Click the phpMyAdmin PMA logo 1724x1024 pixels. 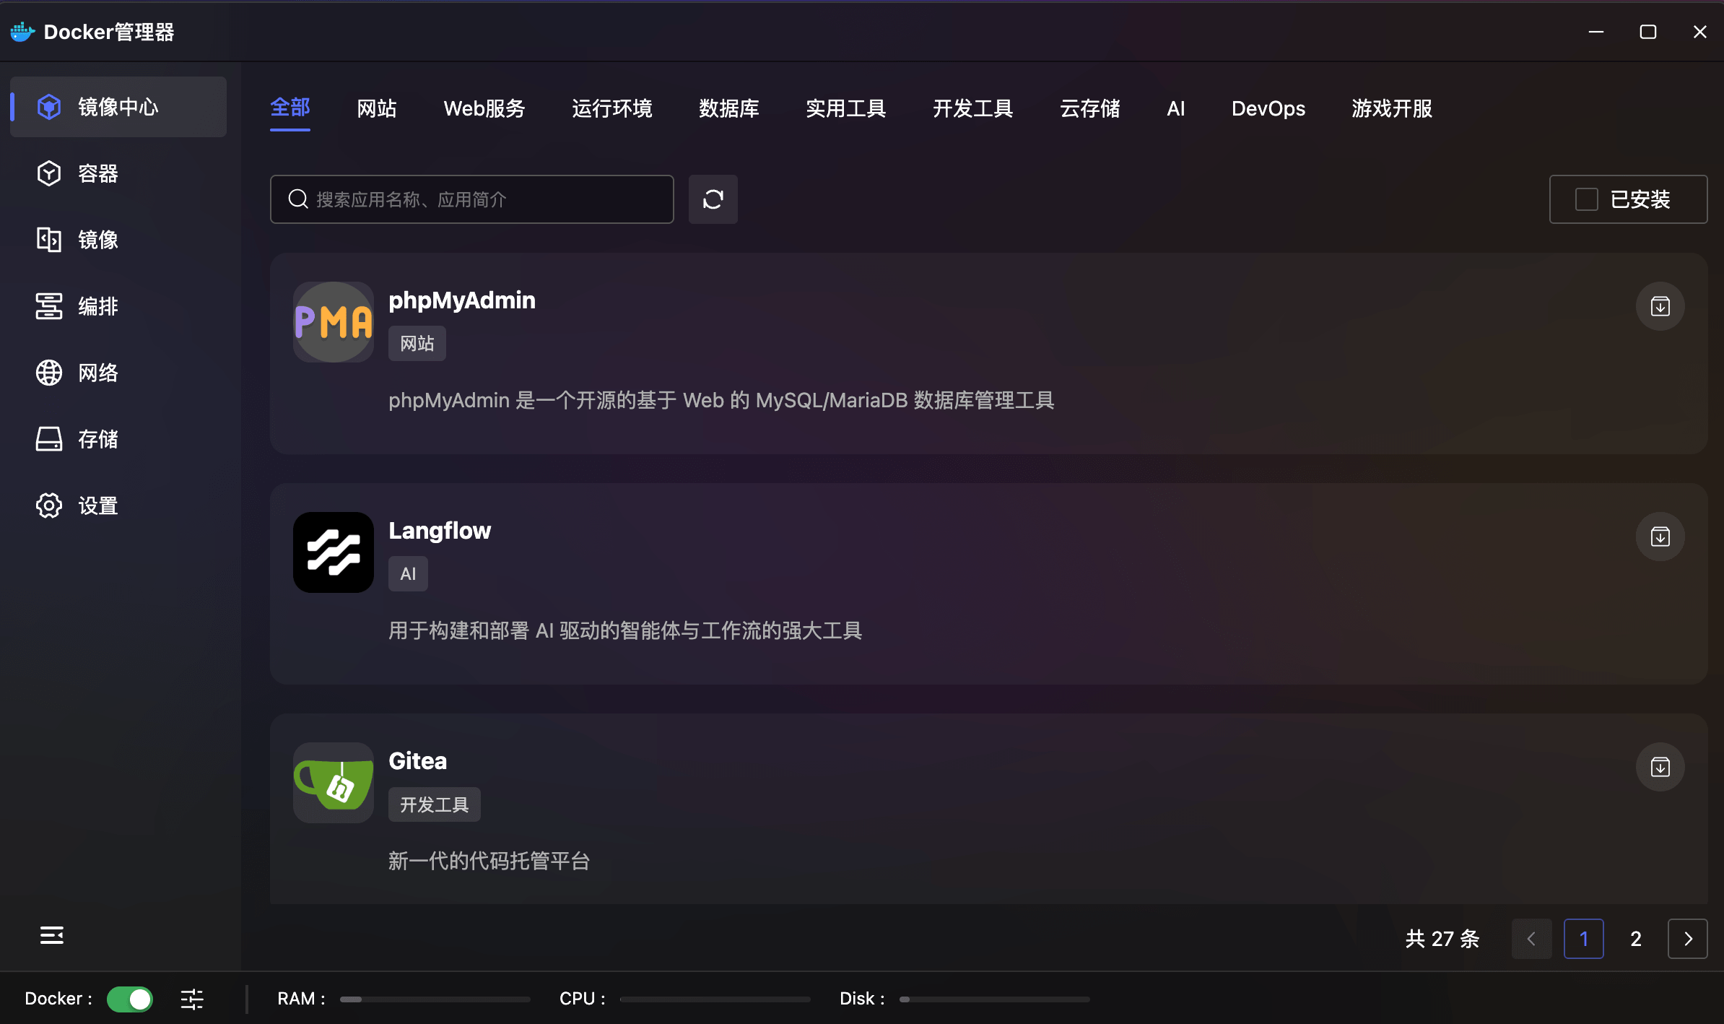coord(334,322)
